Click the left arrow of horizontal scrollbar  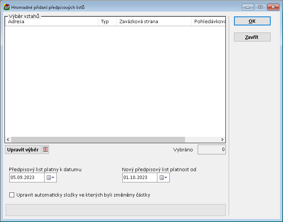[x=8, y=139]
